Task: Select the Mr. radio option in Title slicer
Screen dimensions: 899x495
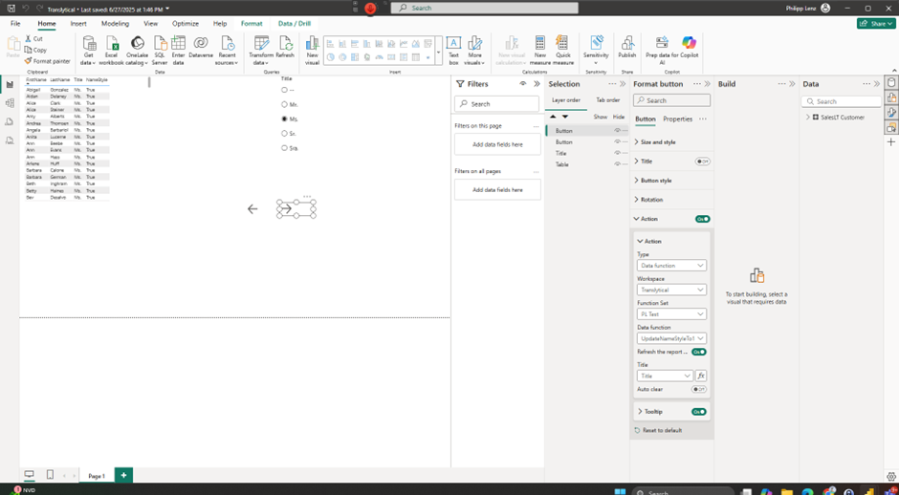Action: 285,104
